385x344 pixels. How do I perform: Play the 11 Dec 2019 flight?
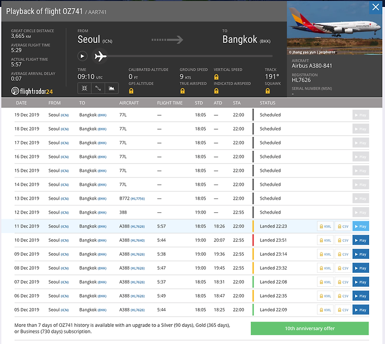tap(361, 226)
